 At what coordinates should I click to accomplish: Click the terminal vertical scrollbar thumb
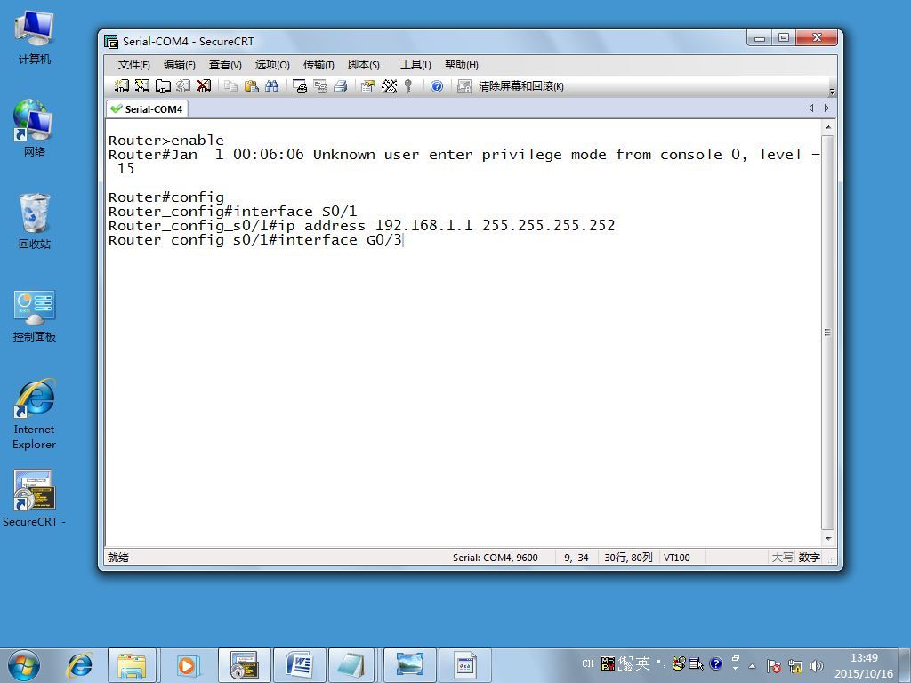(828, 333)
